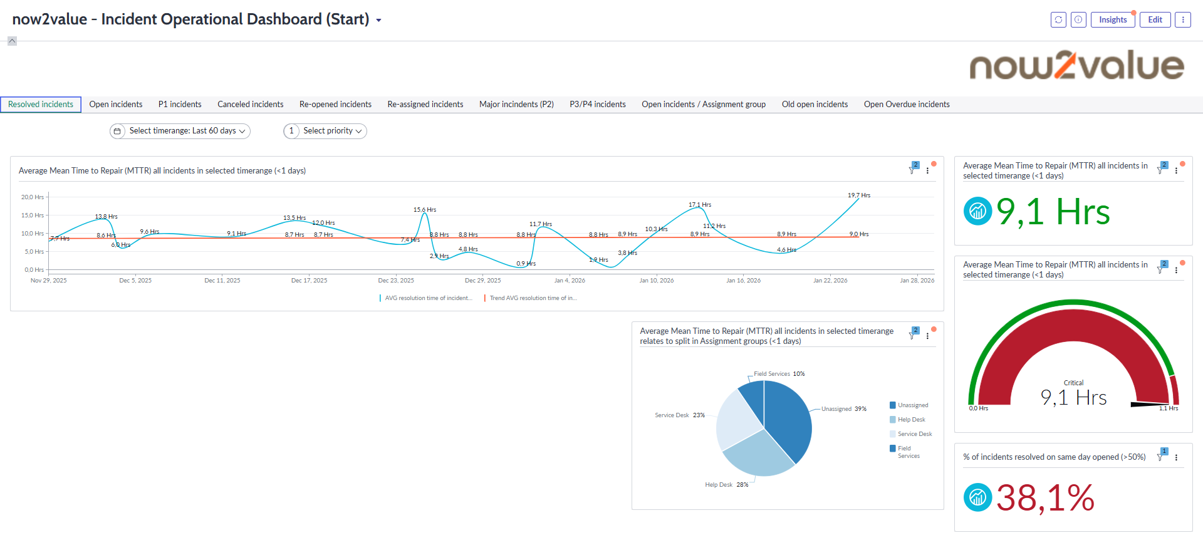Switch to the Re-opened incidents tab
This screenshot has height=545, width=1203.
pos(335,105)
